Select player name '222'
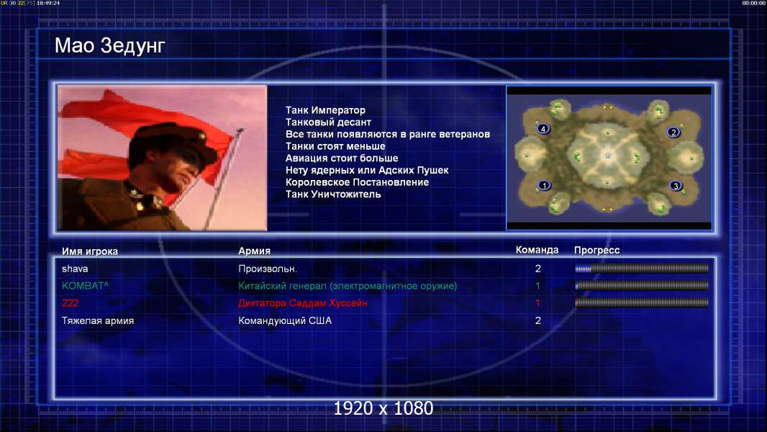This screenshot has height=432, width=767. [70, 303]
